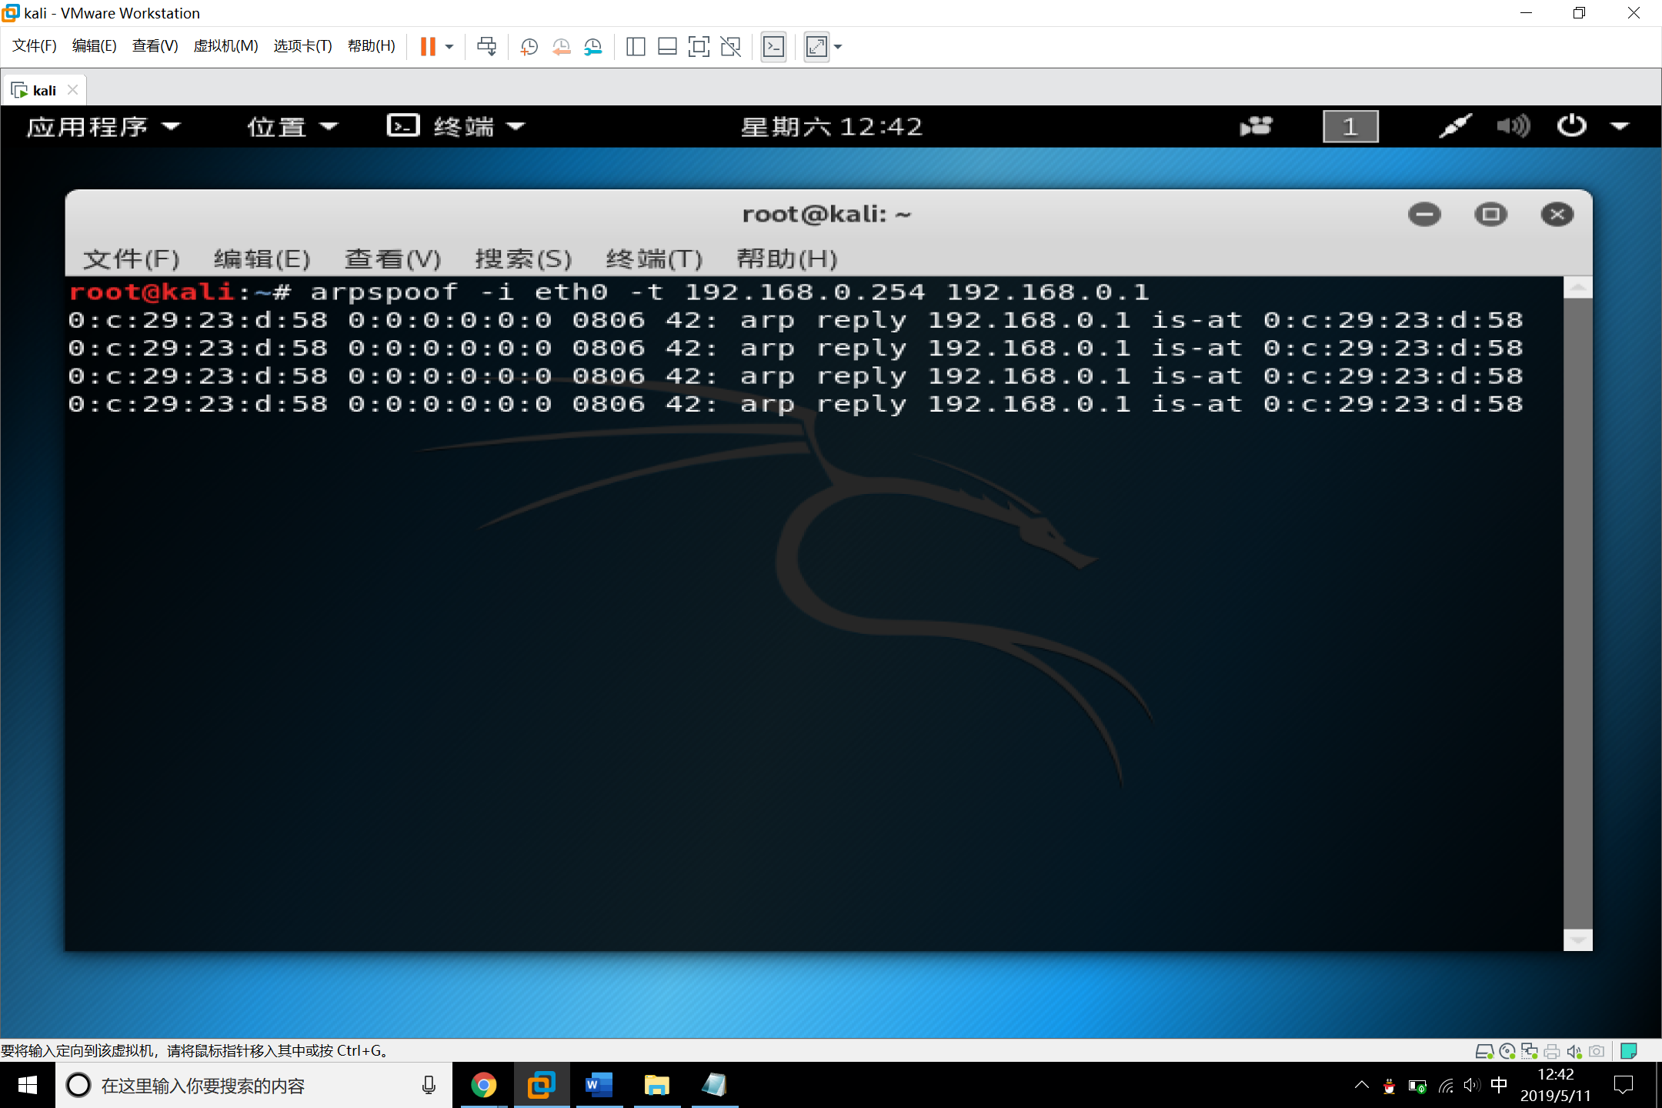Screen dimensions: 1662x1108
Task: Click the clock 星期六 12:42
Action: [832, 126]
